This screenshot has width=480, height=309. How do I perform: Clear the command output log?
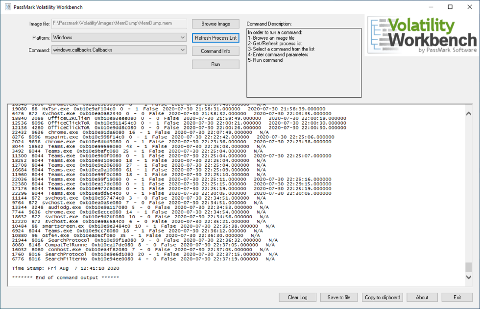click(297, 297)
